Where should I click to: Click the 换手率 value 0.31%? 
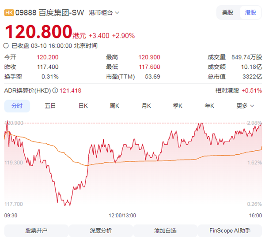(x=50, y=77)
